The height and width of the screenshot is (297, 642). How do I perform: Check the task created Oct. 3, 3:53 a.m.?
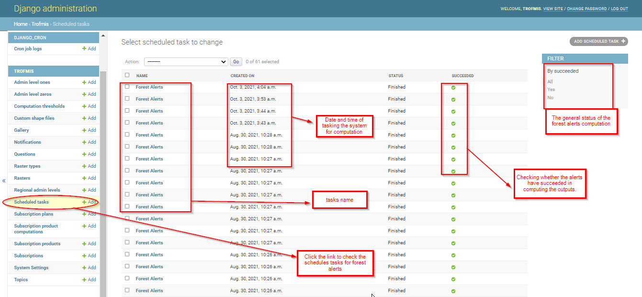coord(127,99)
